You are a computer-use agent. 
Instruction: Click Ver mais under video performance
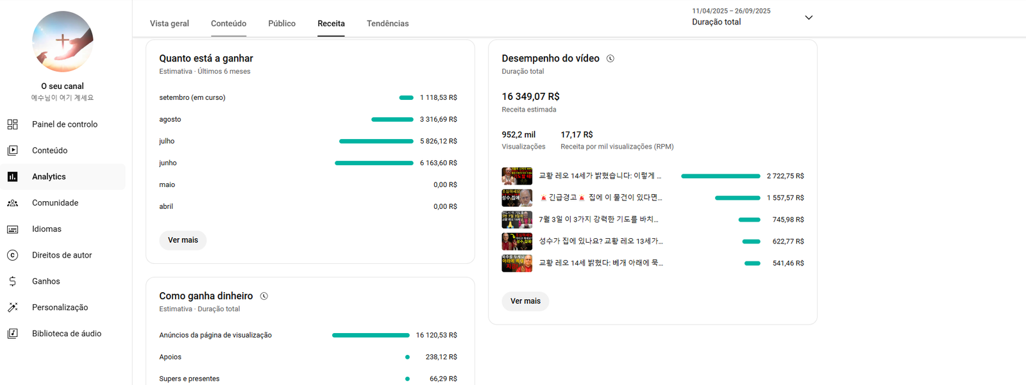point(525,301)
